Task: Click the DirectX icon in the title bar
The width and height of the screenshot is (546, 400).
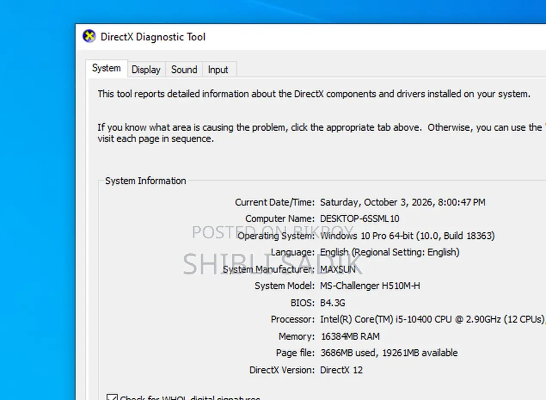Action: (x=89, y=37)
